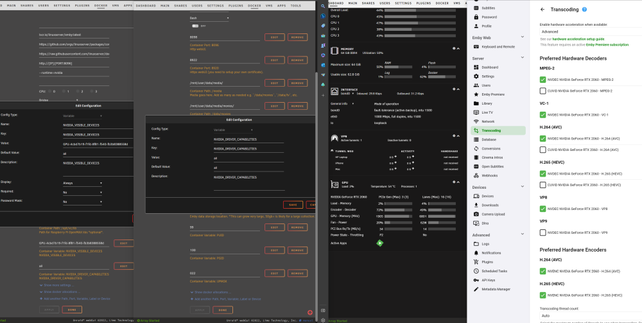Open hardware acceleration dropdown showing Advanced
This screenshot has height=323, width=642.
(591, 31)
